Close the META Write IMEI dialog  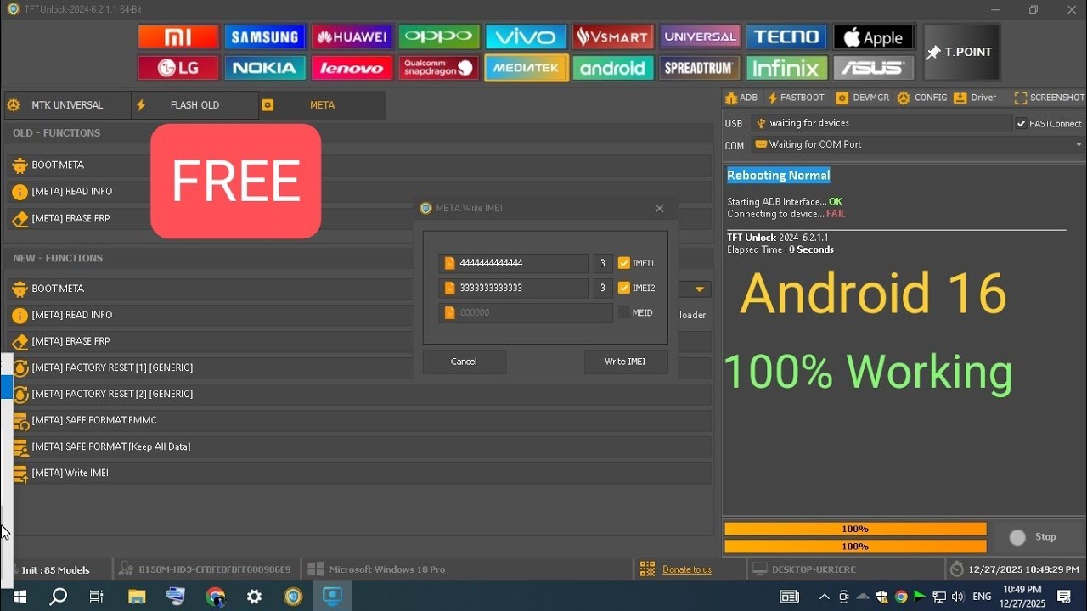(x=659, y=208)
